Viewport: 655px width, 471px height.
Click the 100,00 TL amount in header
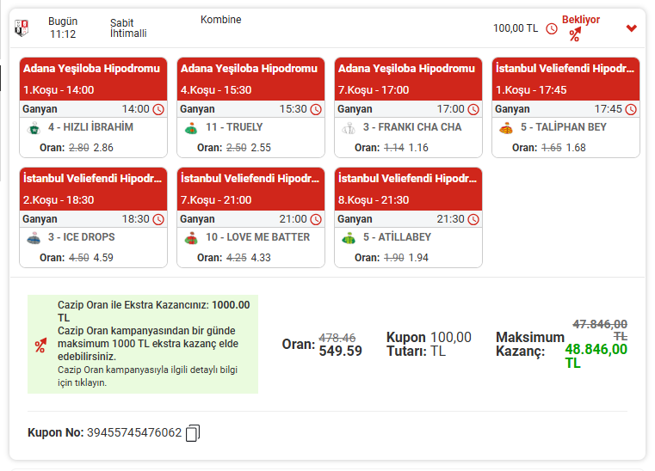tap(516, 28)
